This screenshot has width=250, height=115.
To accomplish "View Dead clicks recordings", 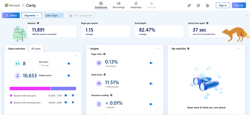I will (x=151, y=83).
